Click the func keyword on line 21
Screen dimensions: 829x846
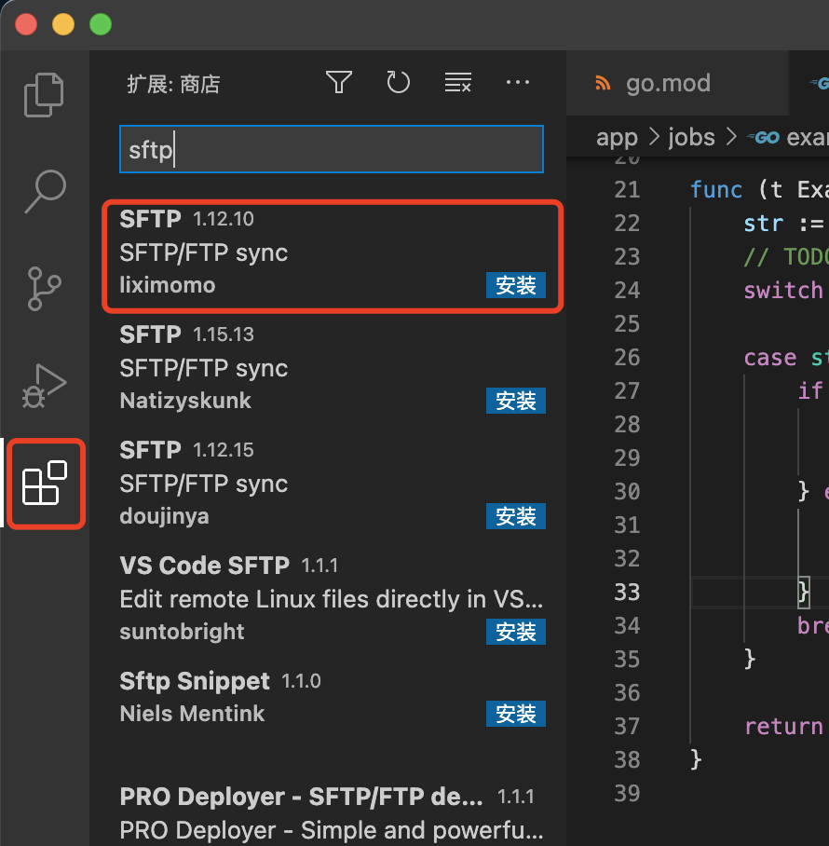click(716, 190)
